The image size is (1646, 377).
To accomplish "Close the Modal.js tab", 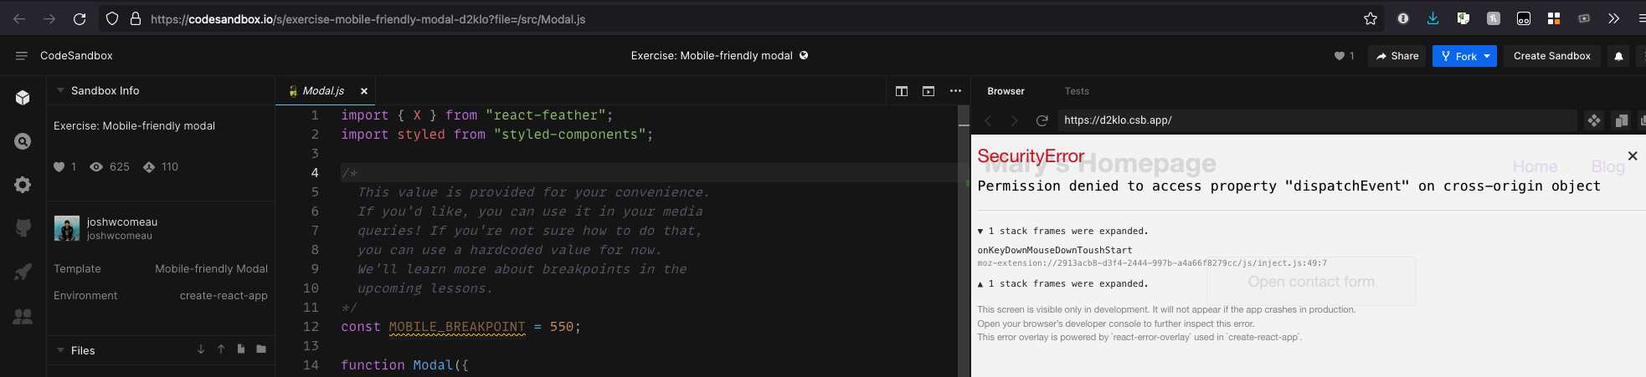I will (364, 91).
